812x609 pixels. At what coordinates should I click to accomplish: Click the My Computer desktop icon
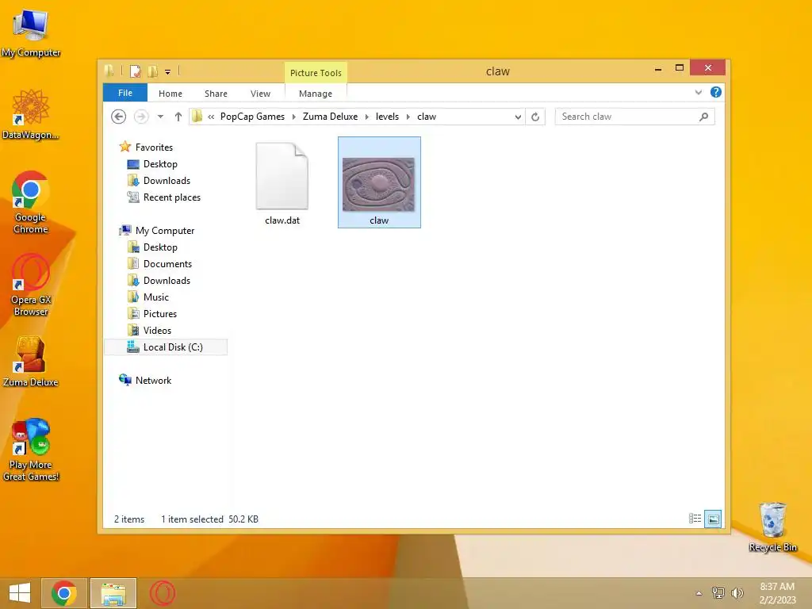point(31,33)
